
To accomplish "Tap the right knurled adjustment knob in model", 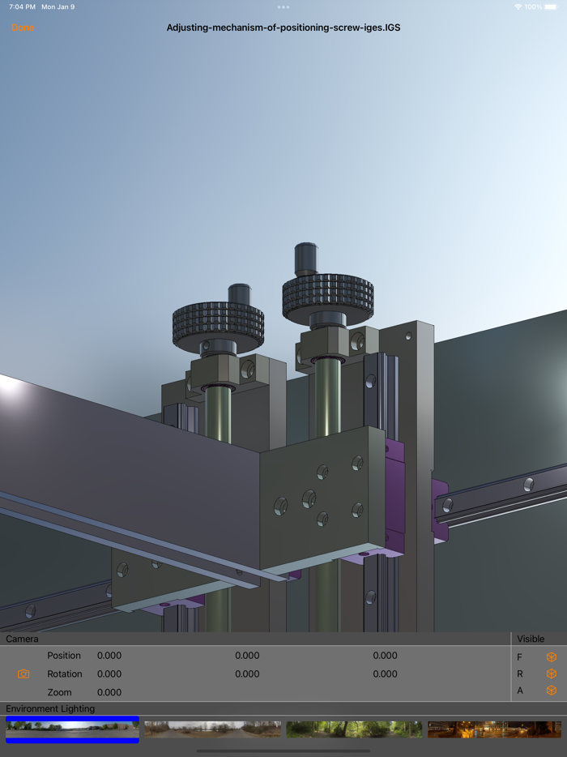I will 327,296.
